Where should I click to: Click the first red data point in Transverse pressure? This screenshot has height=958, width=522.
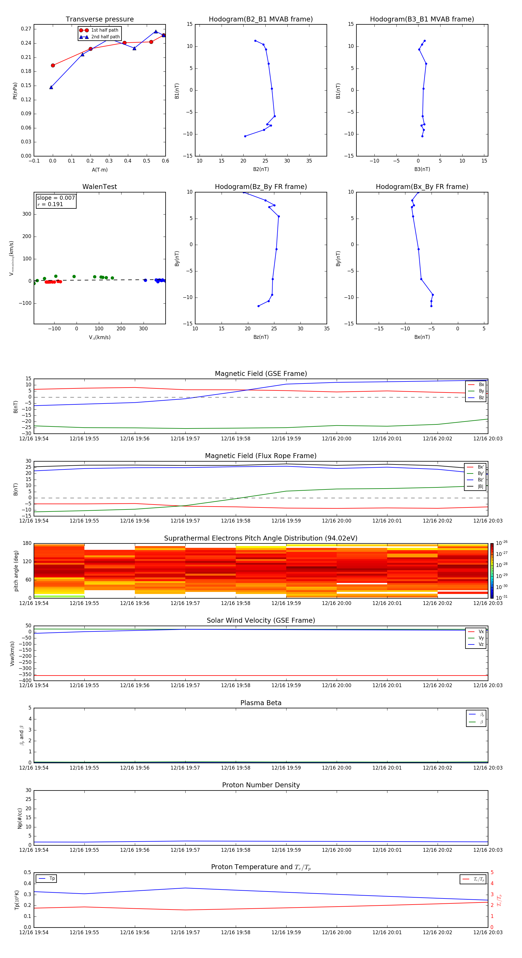click(x=53, y=65)
